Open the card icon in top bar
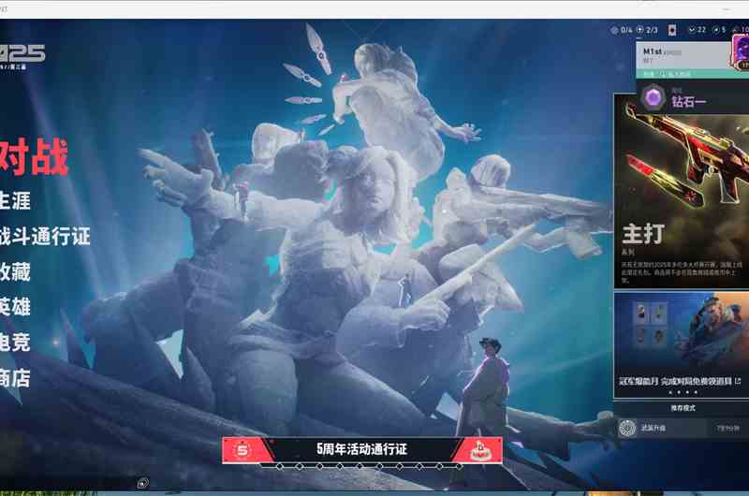 pyautogui.click(x=671, y=30)
